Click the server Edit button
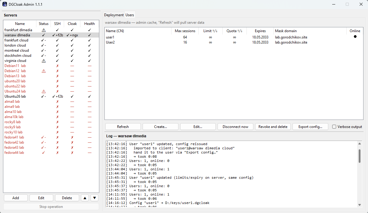The width and height of the screenshot is (368, 213). 41,198
